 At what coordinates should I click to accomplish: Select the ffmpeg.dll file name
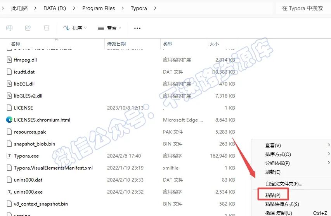pyautogui.click(x=25, y=60)
